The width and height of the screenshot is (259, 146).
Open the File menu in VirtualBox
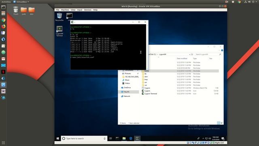click(x=57, y=10)
